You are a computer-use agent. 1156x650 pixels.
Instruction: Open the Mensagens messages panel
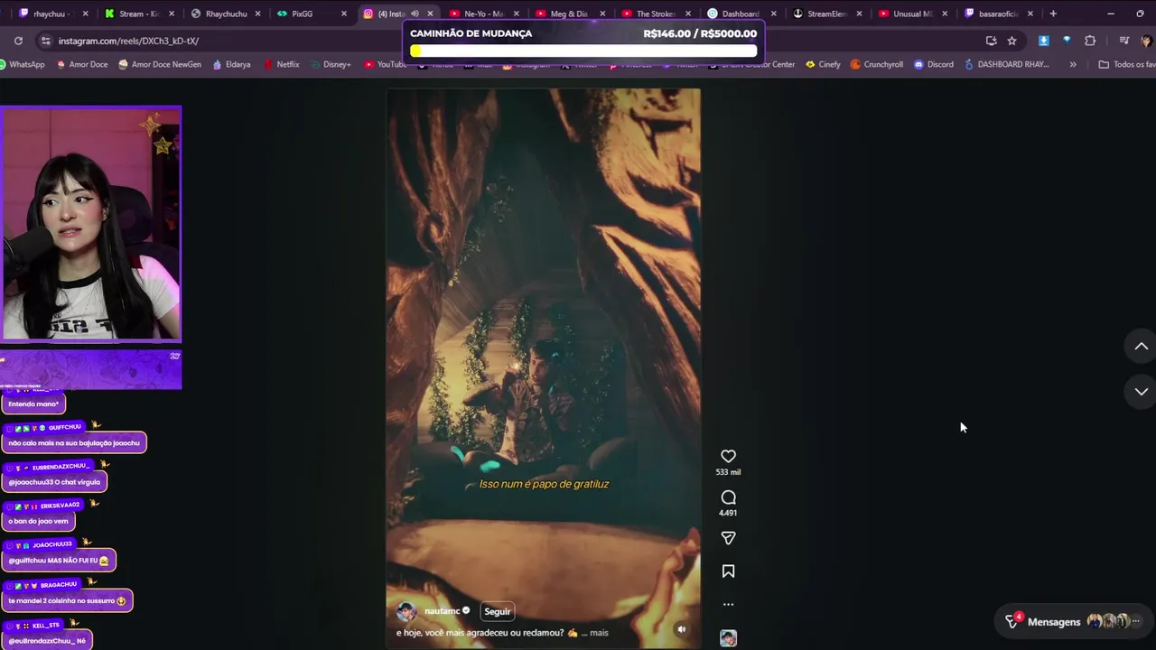pyautogui.click(x=1072, y=621)
